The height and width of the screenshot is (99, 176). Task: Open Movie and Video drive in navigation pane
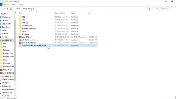(8, 89)
